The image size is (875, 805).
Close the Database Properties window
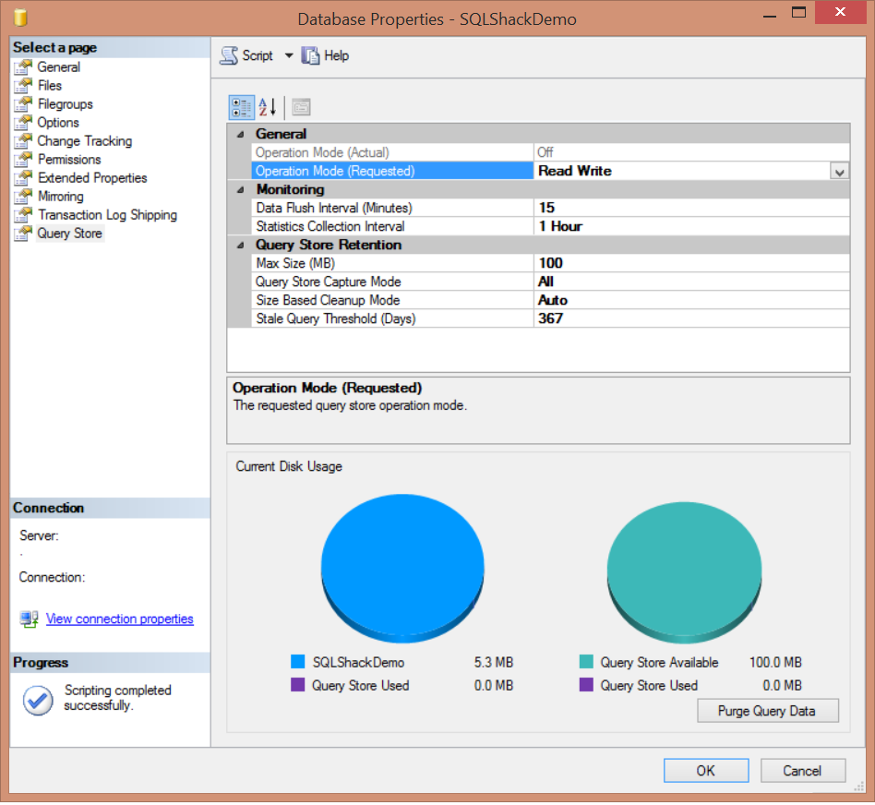[841, 12]
